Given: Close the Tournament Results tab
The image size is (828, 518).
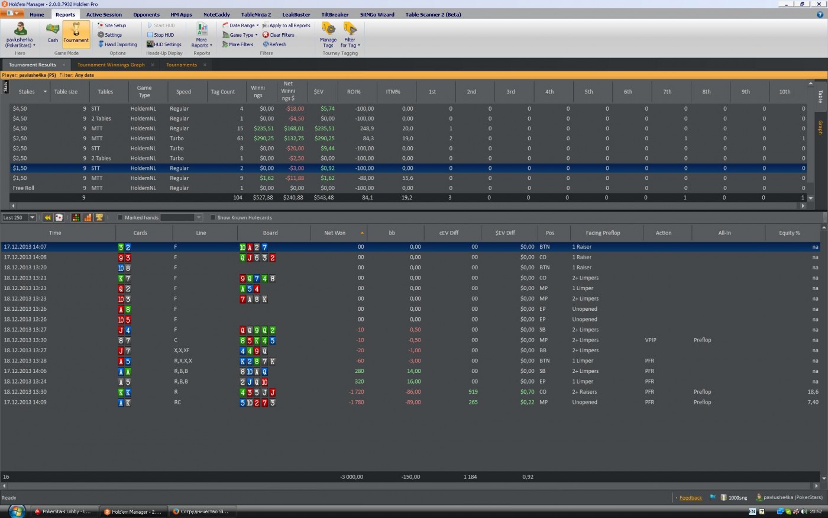Looking at the screenshot, I should [x=64, y=65].
